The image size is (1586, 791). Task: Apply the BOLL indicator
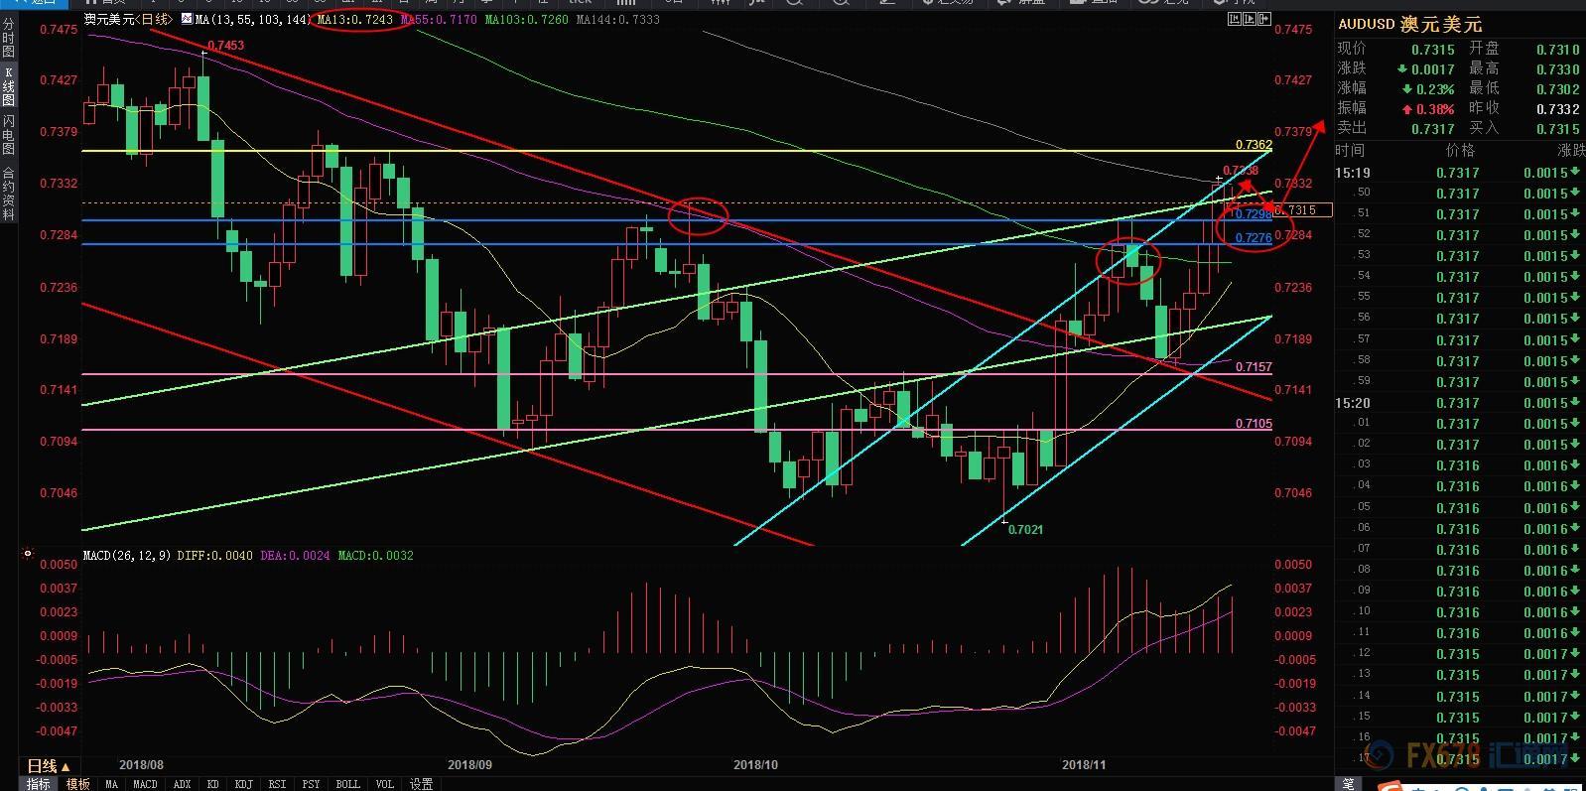[x=347, y=784]
